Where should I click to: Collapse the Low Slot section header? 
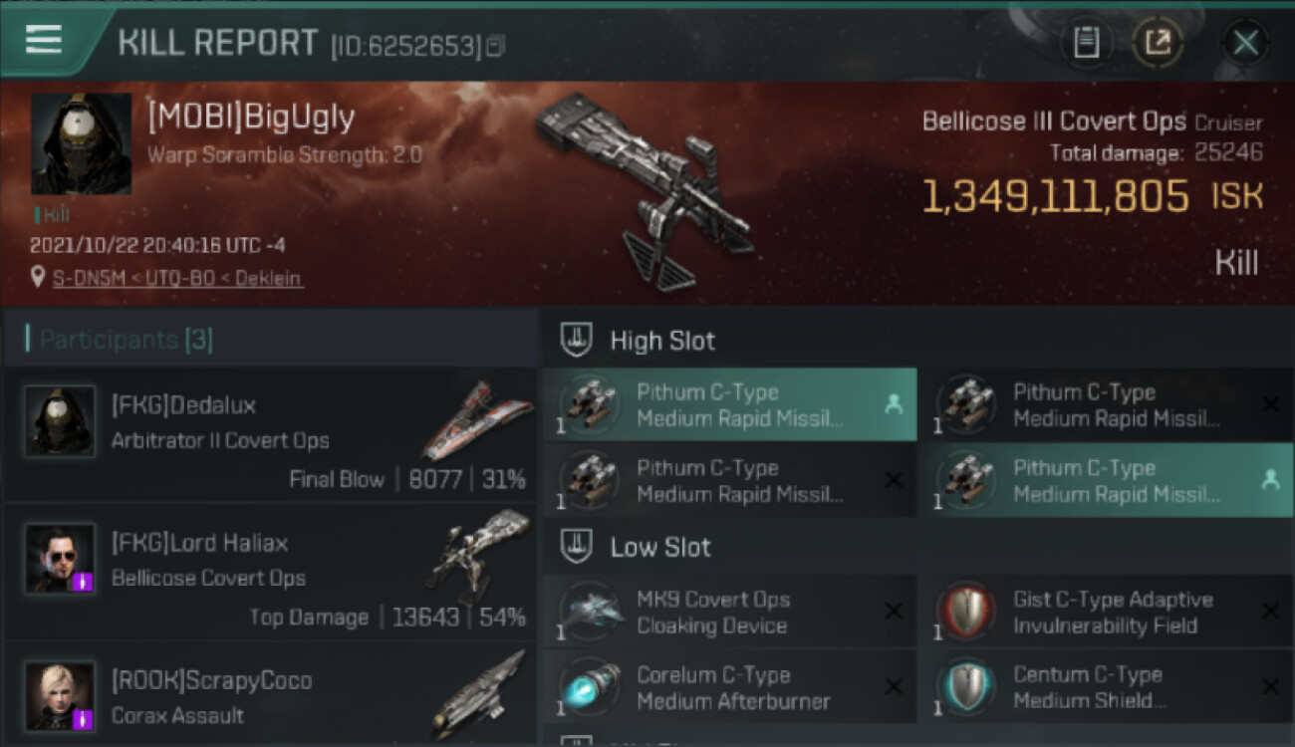(x=917, y=547)
